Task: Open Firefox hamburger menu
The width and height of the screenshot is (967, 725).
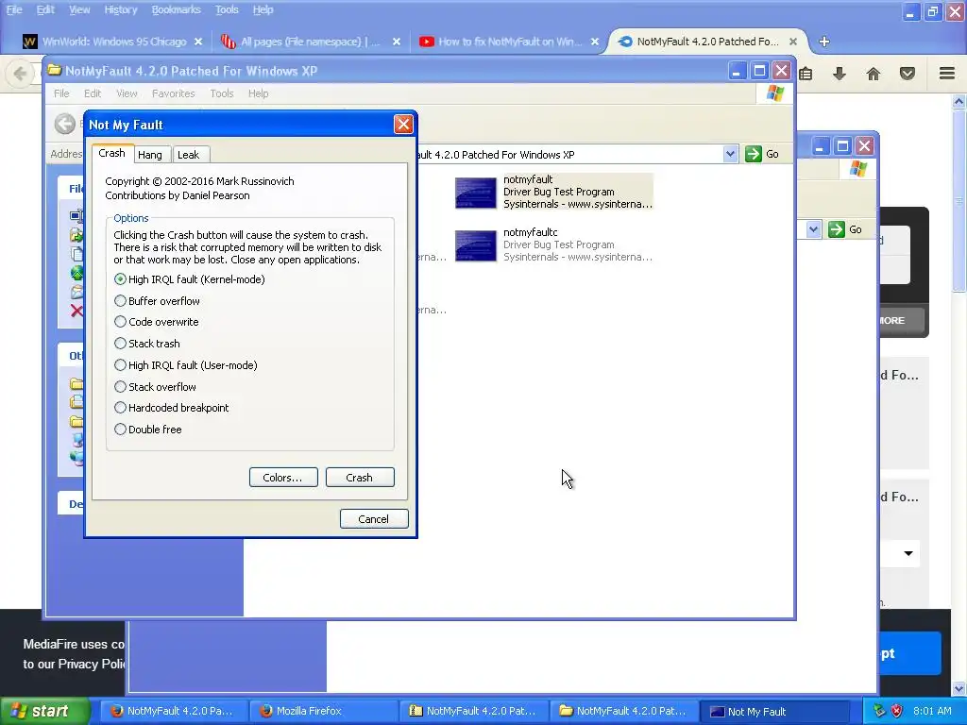Action: click(x=947, y=74)
